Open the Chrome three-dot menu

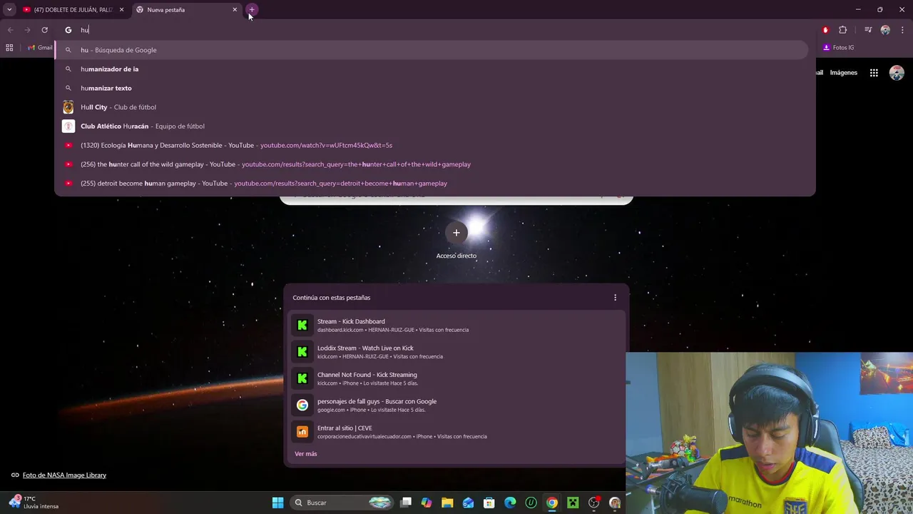[x=903, y=30]
